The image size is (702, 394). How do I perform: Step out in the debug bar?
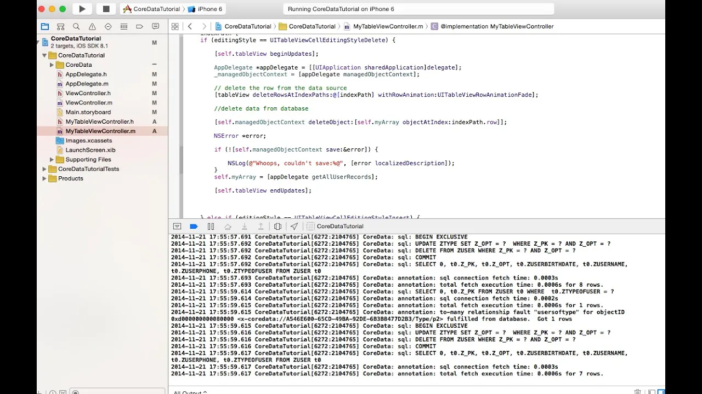(x=261, y=226)
